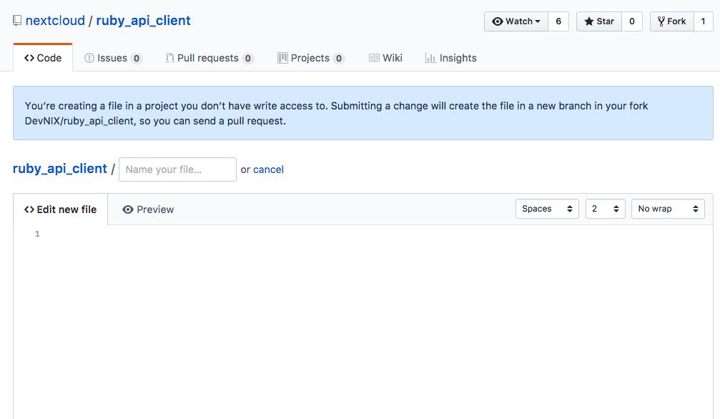
Task: Star the repository
Action: 598,21
